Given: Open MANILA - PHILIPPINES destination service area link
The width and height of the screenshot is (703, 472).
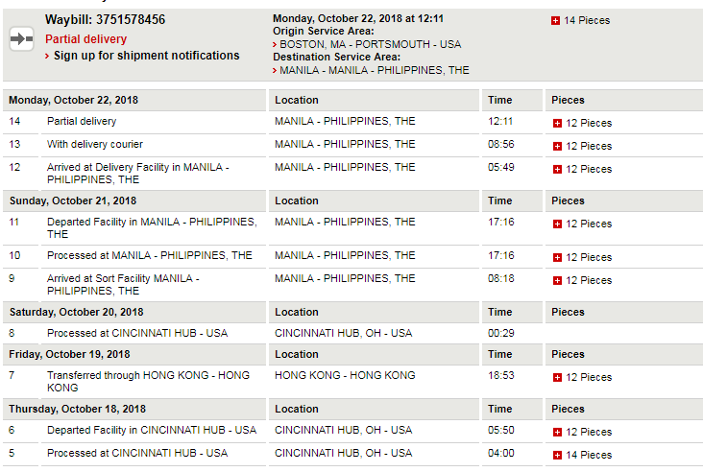Looking at the screenshot, I should [374, 70].
